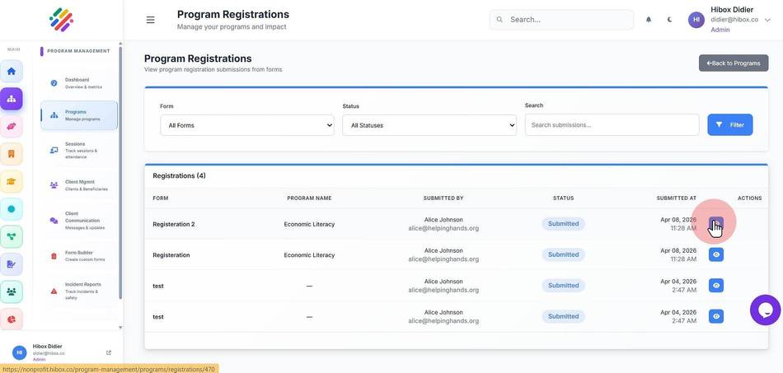View the last test row submission

click(716, 316)
